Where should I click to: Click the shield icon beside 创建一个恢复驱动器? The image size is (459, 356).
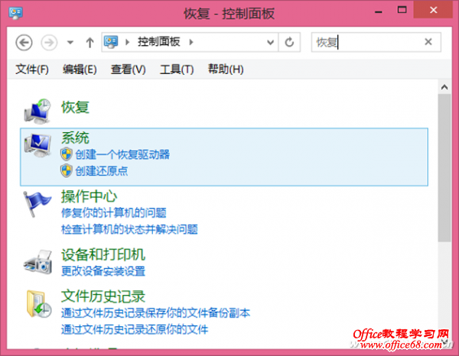[67, 154]
